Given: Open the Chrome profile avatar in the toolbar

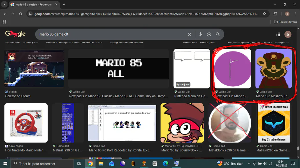Looking at the screenshot, I should click(287, 14).
